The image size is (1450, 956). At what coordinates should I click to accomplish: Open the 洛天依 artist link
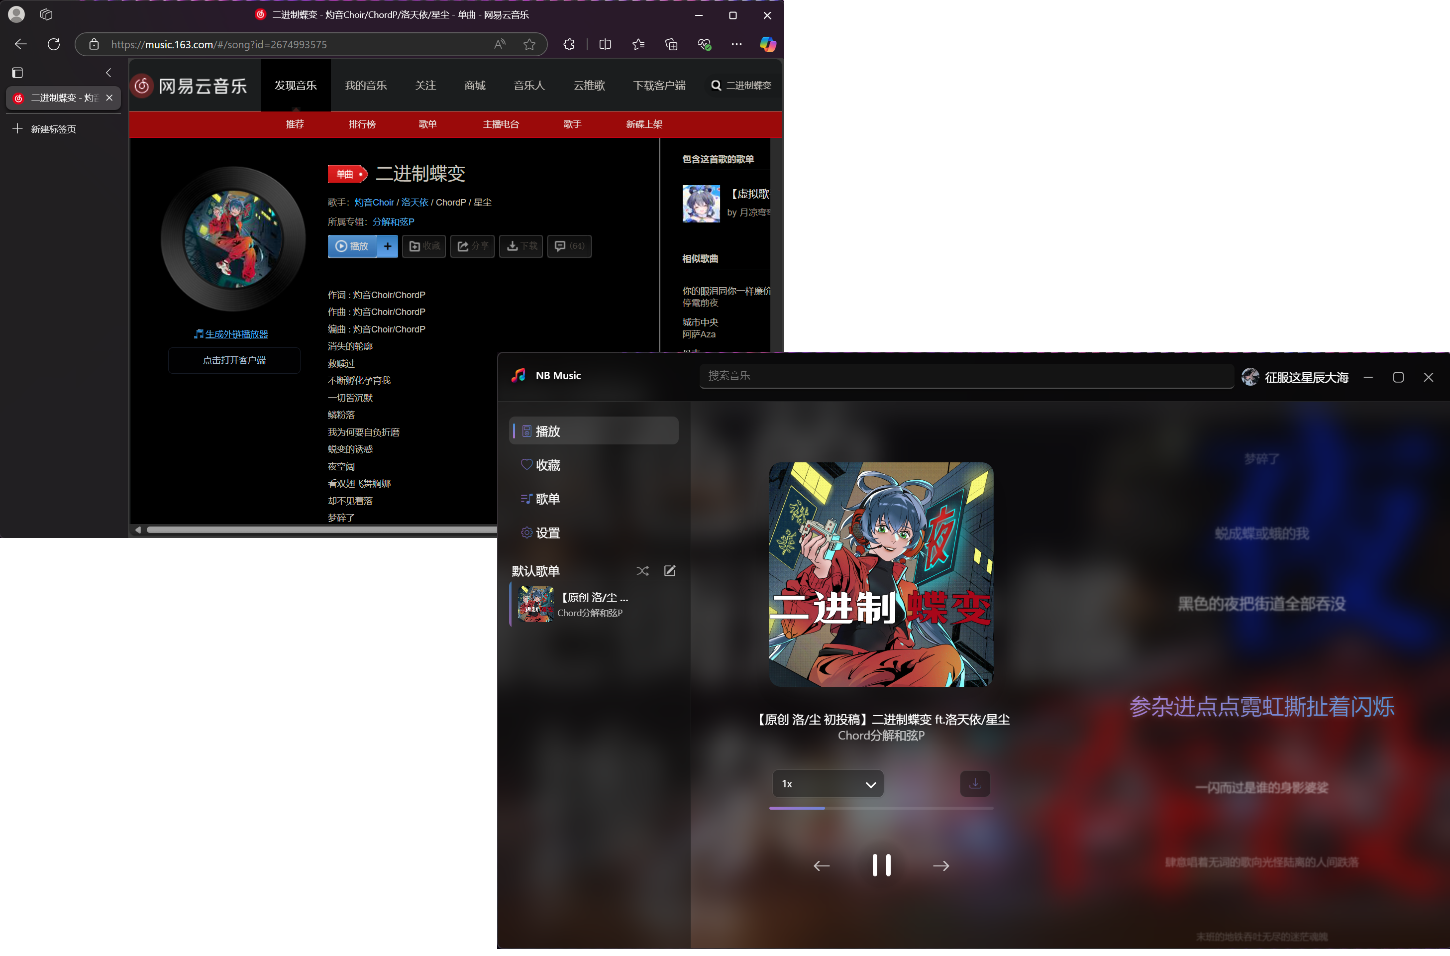click(x=414, y=203)
